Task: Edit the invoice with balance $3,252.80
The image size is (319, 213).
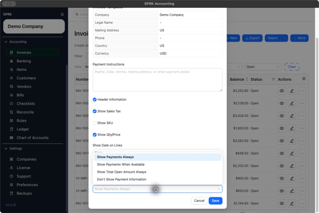Action: click(x=292, y=91)
